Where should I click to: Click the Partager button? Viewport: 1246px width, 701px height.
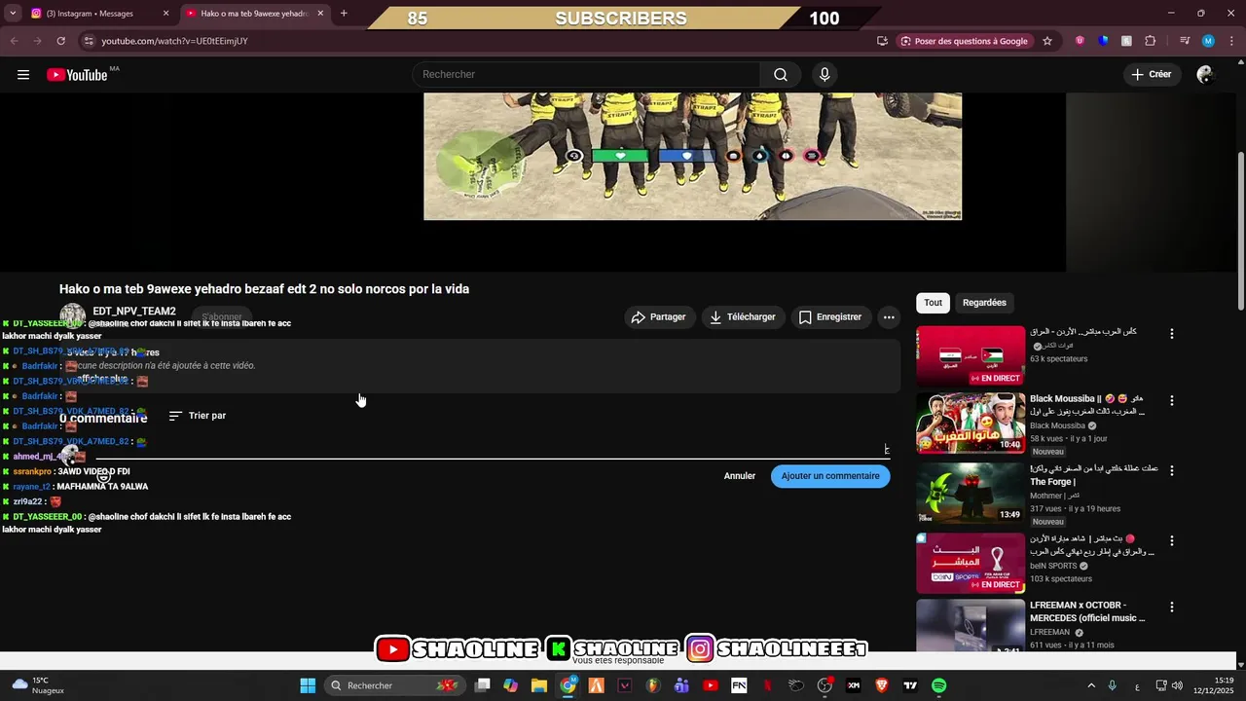[658, 317]
